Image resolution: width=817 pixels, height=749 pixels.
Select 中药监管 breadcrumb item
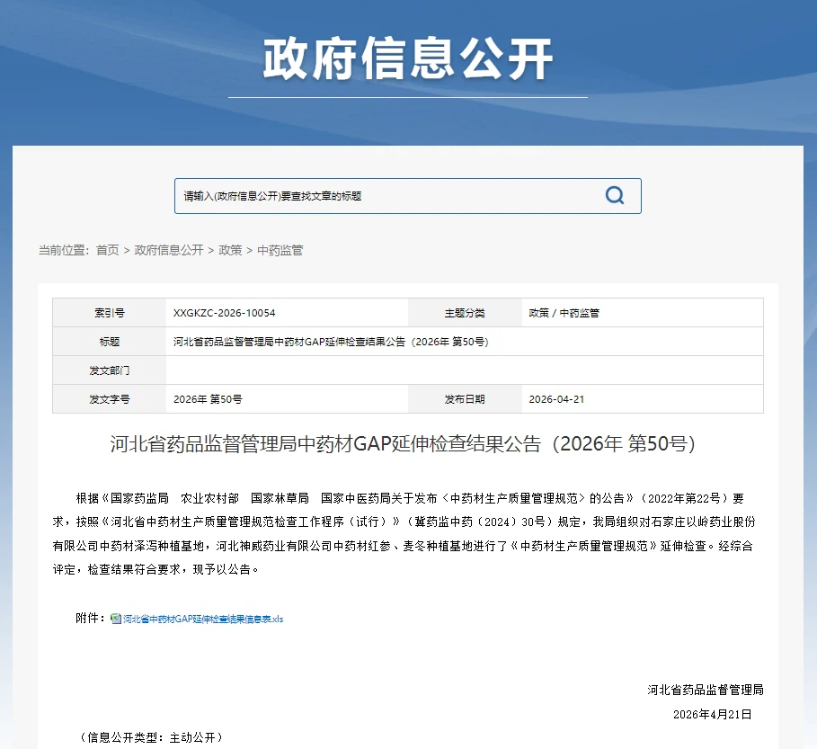(280, 250)
